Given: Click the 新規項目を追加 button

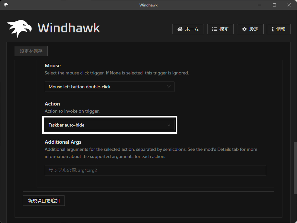Looking at the screenshot, I should (x=44, y=201).
